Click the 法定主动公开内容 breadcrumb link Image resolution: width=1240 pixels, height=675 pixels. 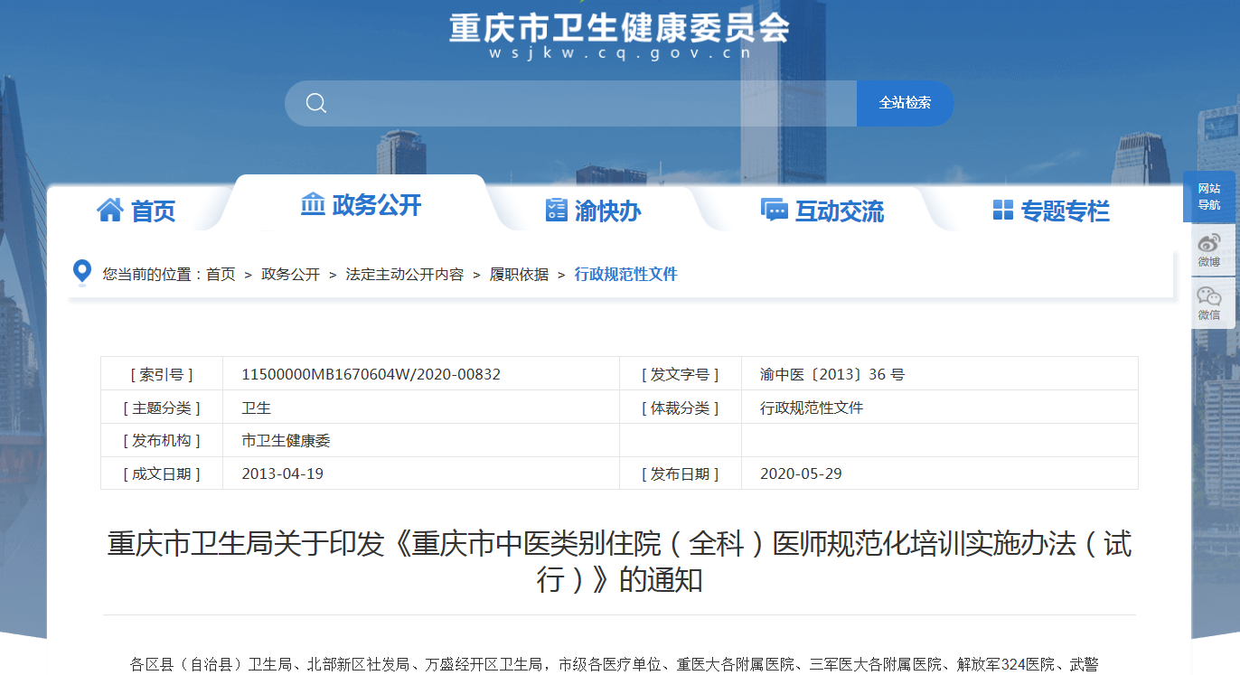click(403, 273)
